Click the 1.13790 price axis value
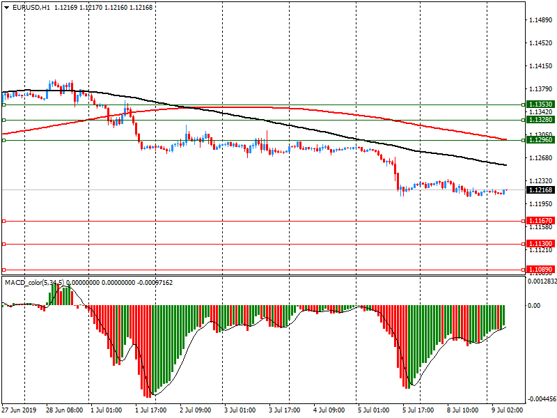The width and height of the screenshot is (557, 418). click(x=541, y=89)
